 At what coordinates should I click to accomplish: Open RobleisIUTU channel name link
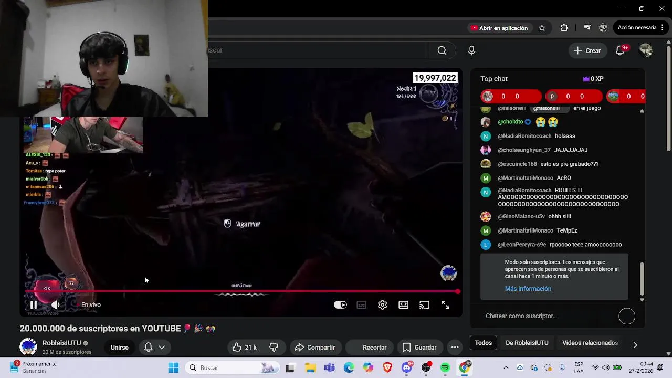pyautogui.click(x=61, y=343)
